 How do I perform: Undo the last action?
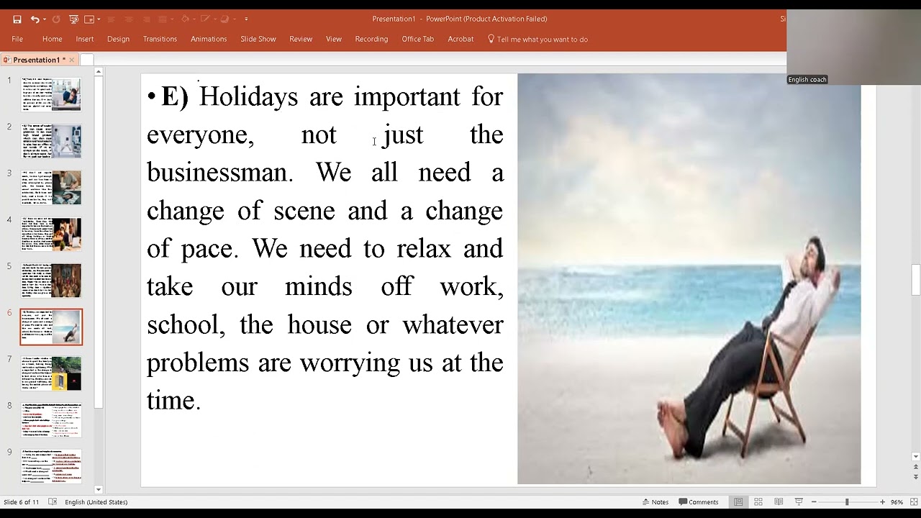[x=34, y=19]
